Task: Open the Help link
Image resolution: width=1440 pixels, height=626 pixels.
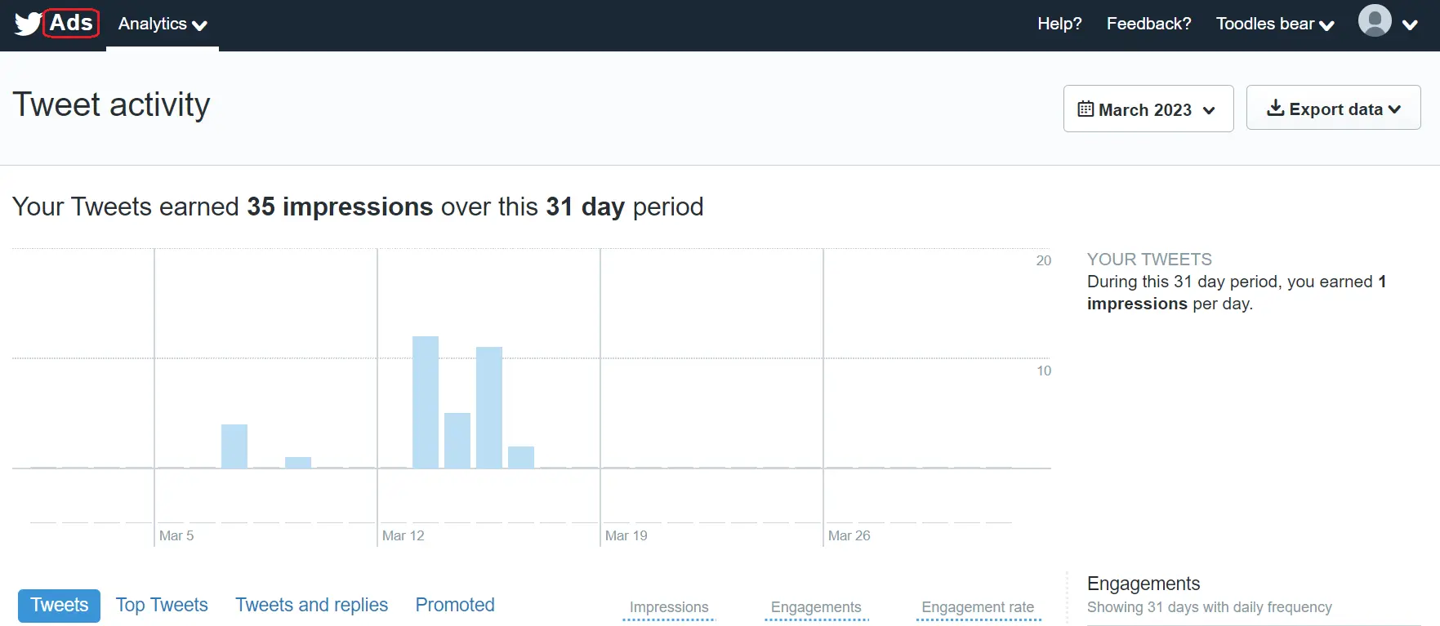Action: [1059, 24]
